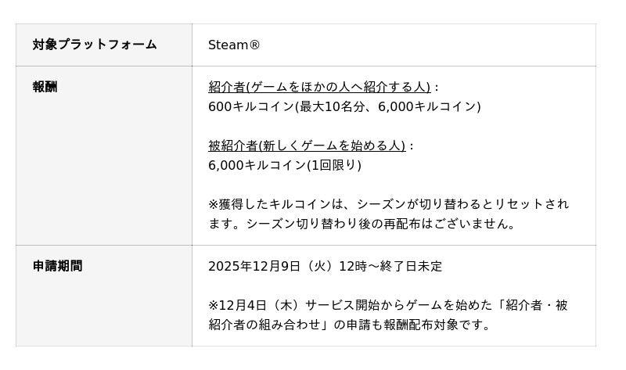The width and height of the screenshot is (626, 370).
Task: Click the 6,000キルコイン(1回限り) line
Action: (x=285, y=165)
